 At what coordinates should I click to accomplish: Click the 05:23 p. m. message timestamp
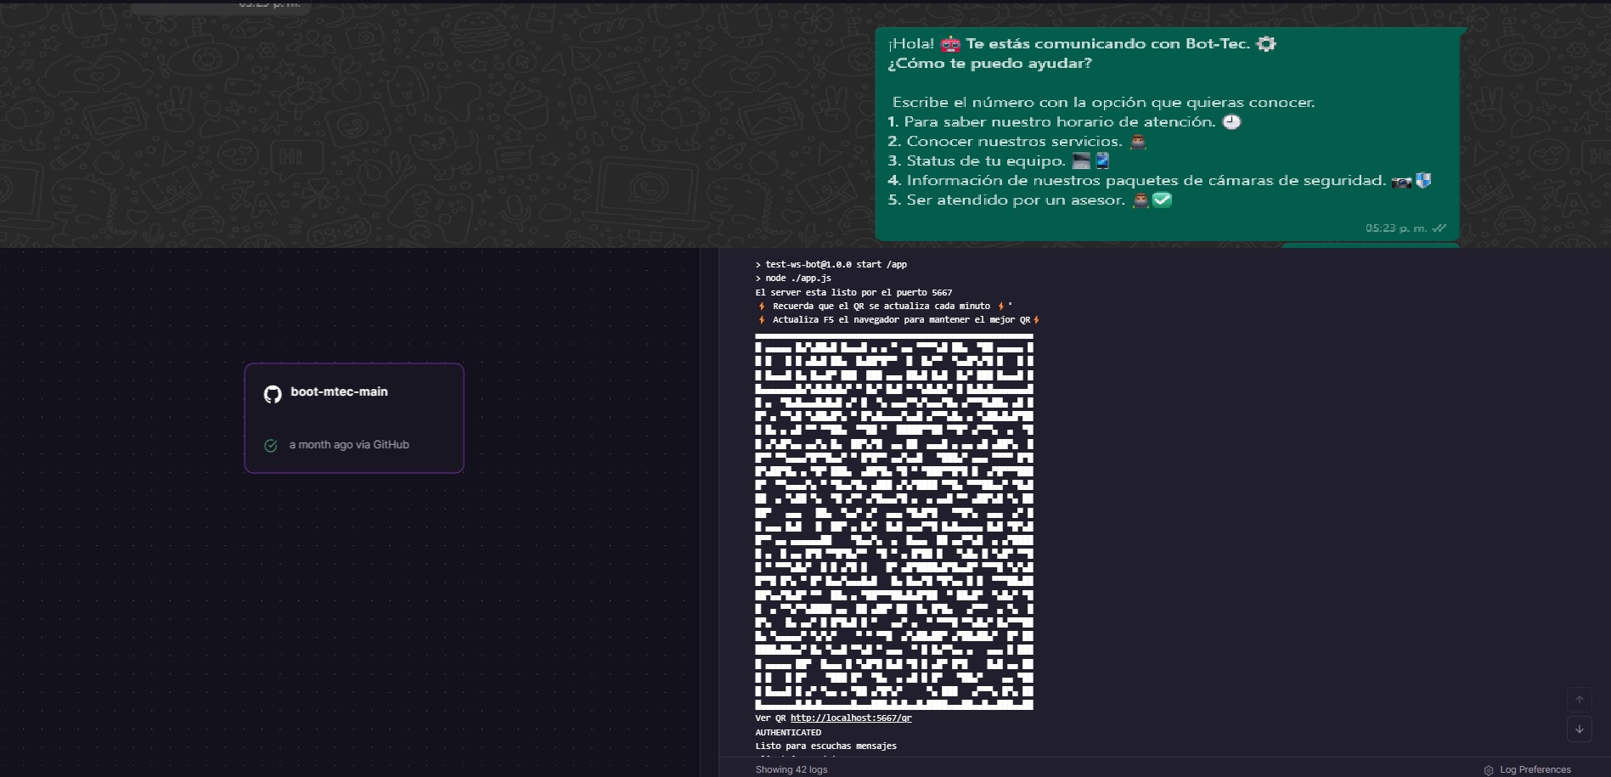[x=1396, y=228]
